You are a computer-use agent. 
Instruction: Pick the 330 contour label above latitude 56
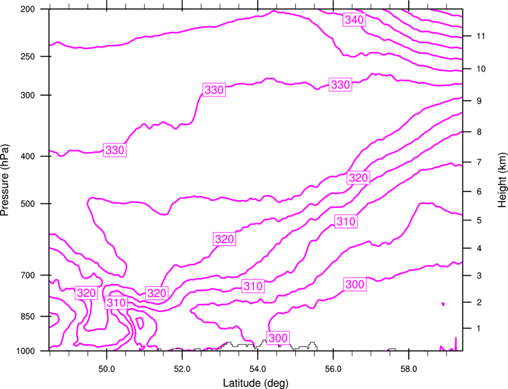click(341, 84)
